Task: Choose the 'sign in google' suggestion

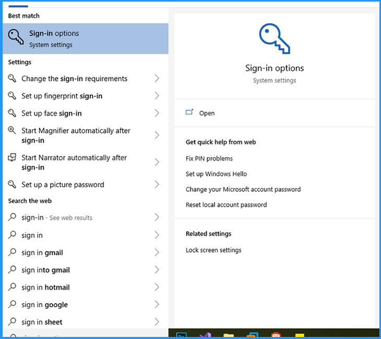Action: coord(85,305)
